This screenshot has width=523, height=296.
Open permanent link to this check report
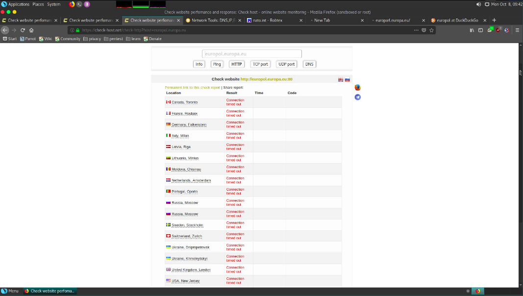[x=193, y=88]
